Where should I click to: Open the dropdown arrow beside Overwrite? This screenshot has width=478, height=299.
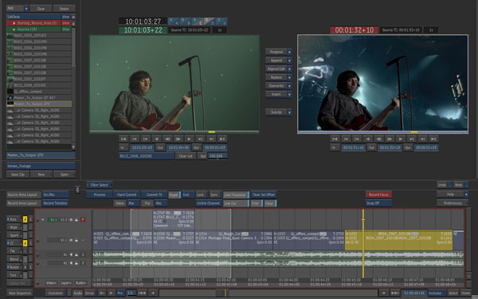[289, 86]
